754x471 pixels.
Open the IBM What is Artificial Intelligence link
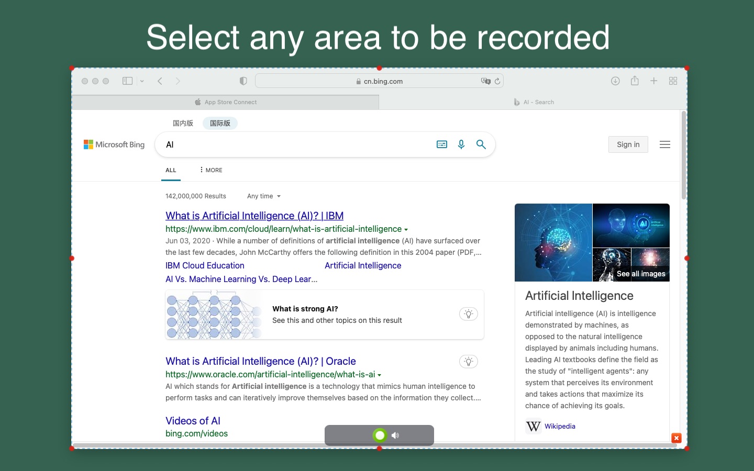254,216
